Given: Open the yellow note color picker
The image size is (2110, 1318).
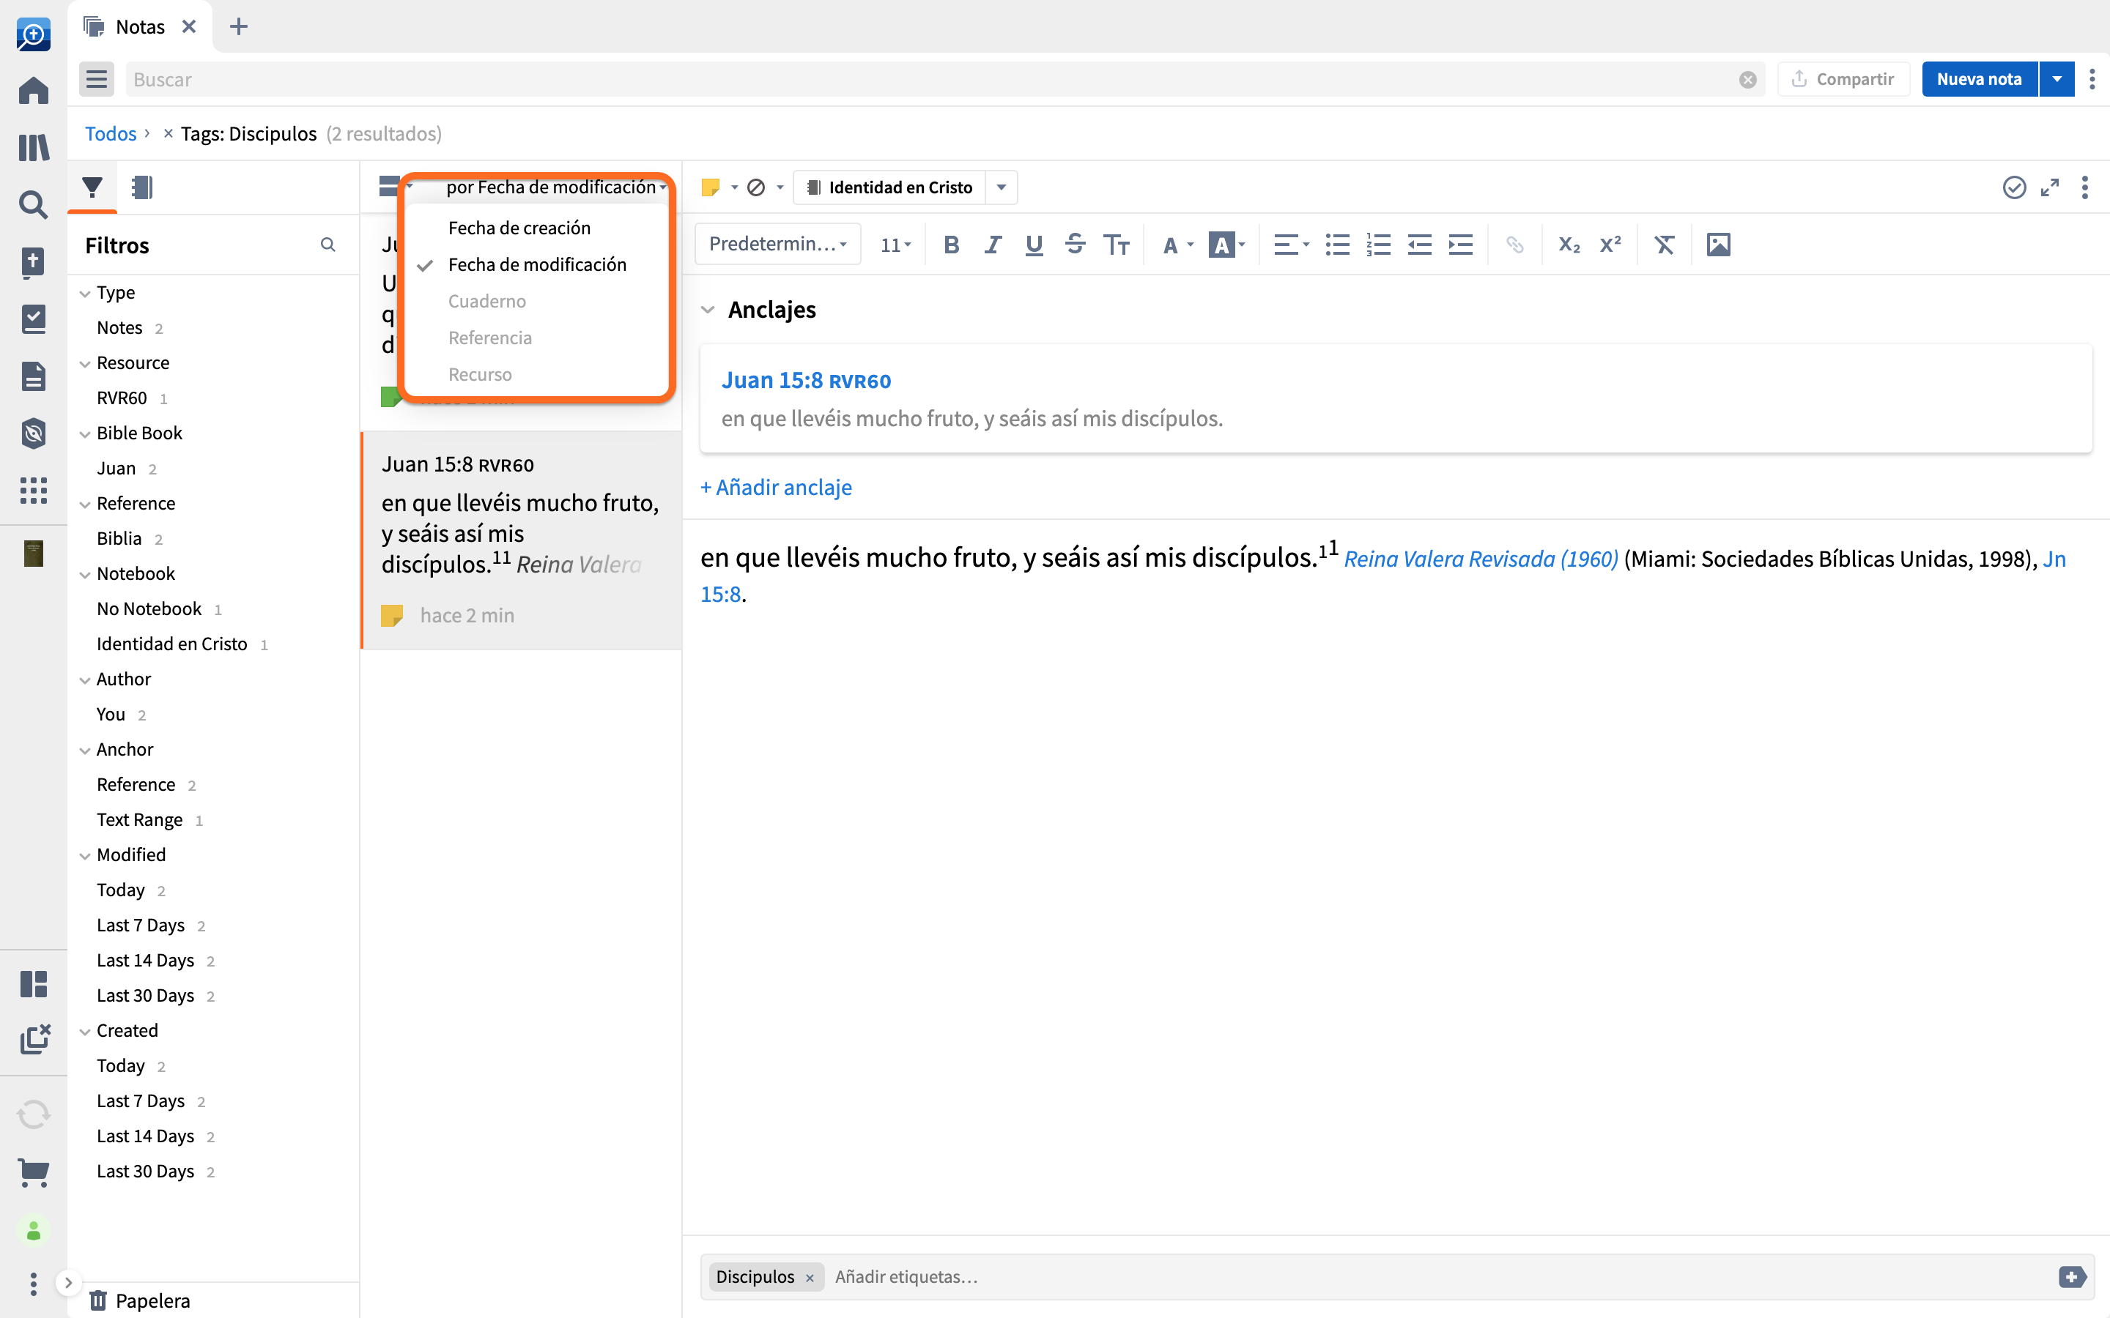Looking at the screenshot, I should coord(719,187).
